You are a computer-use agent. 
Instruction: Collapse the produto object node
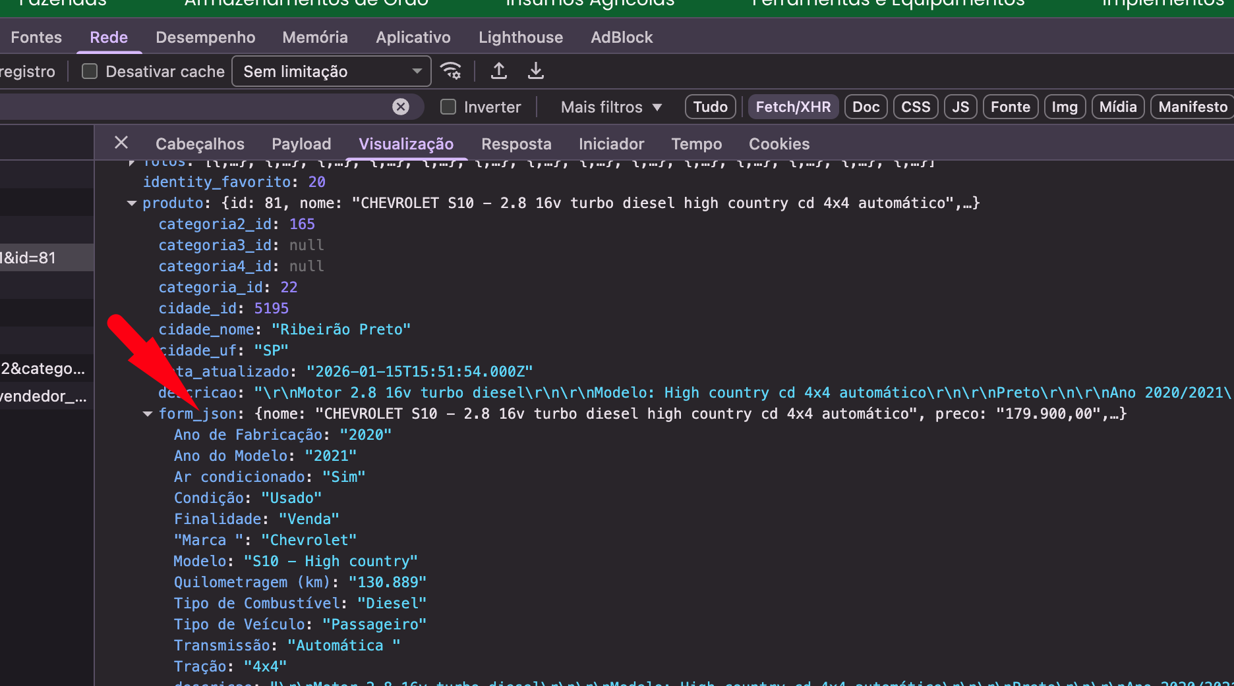tap(132, 203)
